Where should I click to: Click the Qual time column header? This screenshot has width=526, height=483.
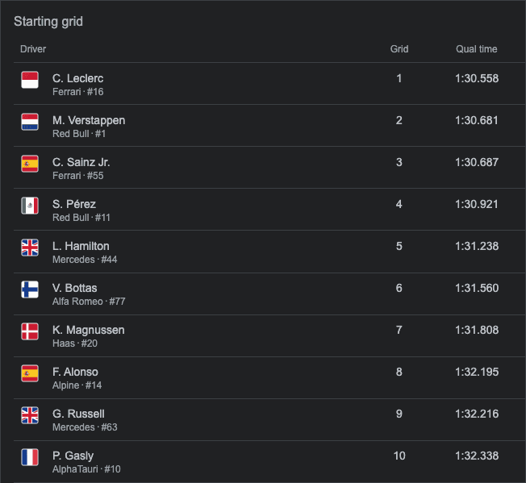[476, 49]
